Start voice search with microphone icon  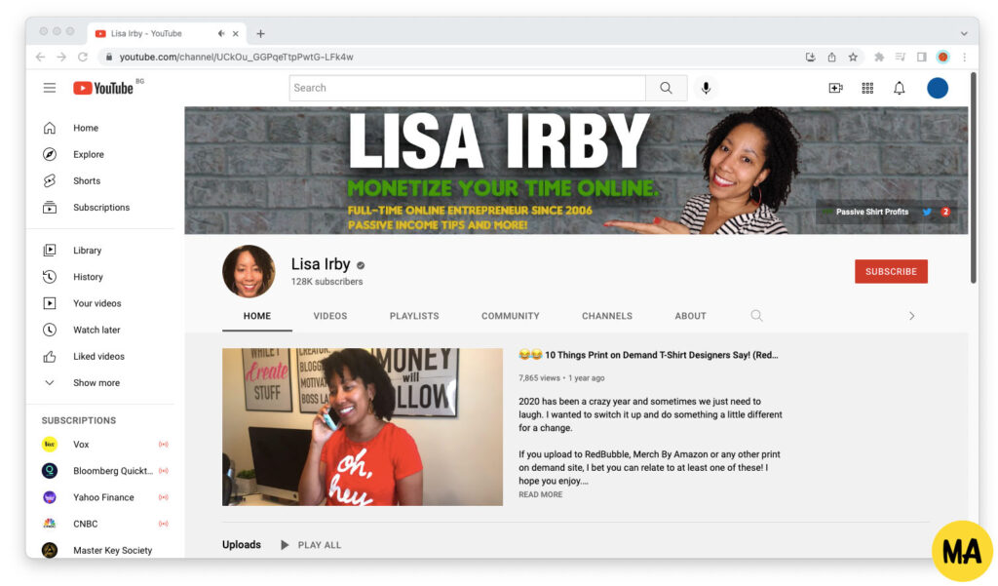tap(706, 88)
